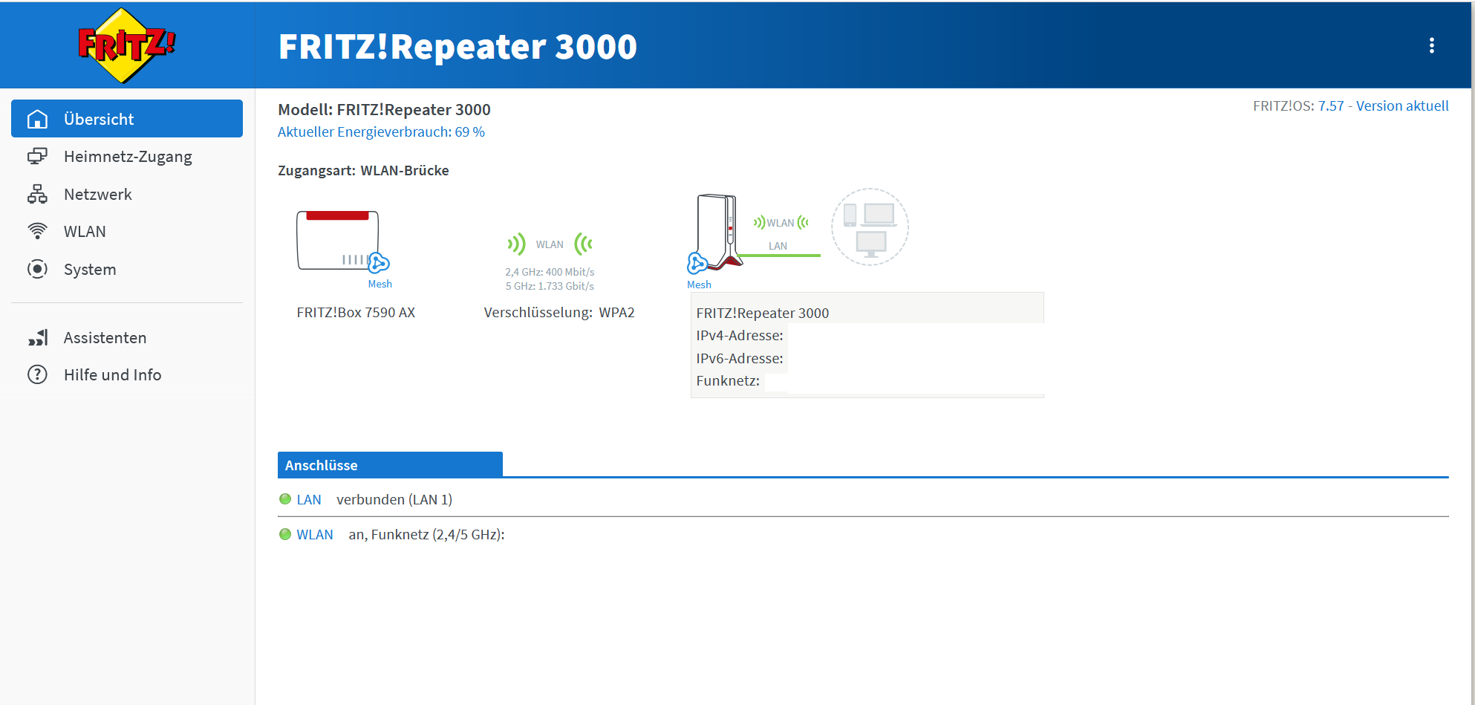Open the WLAN sidebar menu

click(127, 231)
